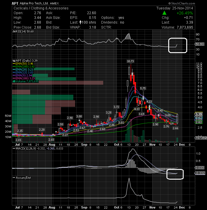Click the 2.20 price label on chart
Screen dimensions: 207x210
pyautogui.click(x=42, y=130)
